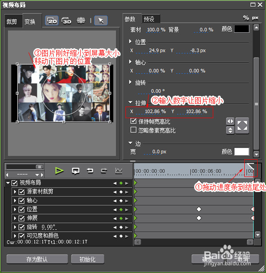Select the arrow pointer tool
Screen dimensions: 266x273
(101, 21)
